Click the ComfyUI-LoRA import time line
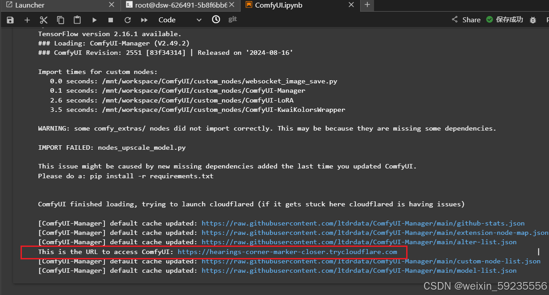The width and height of the screenshot is (549, 295). tap(172, 100)
